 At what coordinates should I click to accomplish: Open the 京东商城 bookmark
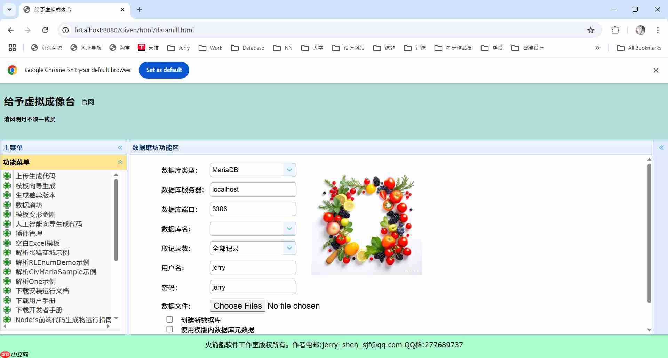pyautogui.click(x=46, y=48)
